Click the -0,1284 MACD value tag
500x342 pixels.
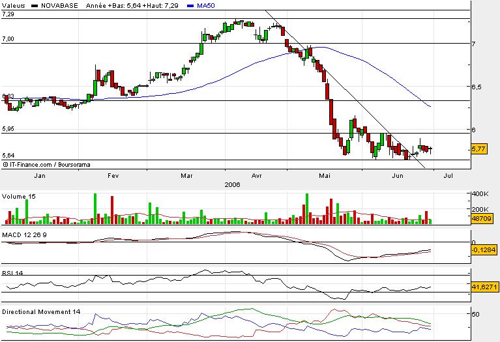pyautogui.click(x=484, y=249)
